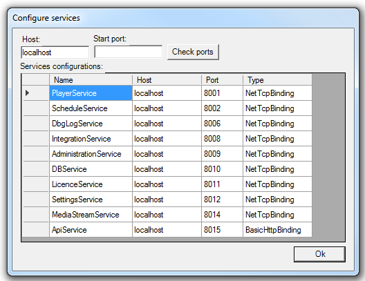Viewport: 365px width, 281px height.
Task: Select AdministrationService row header
Action: click(36, 154)
